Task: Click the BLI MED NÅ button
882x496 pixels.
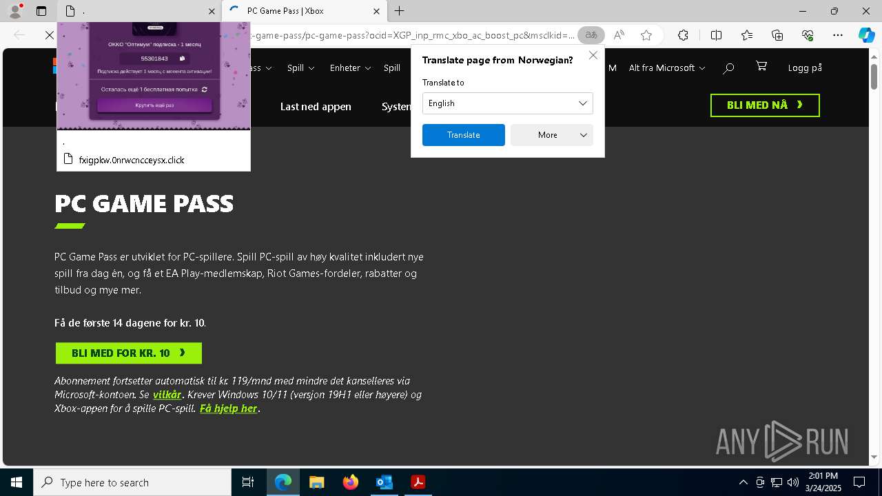Action: tap(765, 105)
